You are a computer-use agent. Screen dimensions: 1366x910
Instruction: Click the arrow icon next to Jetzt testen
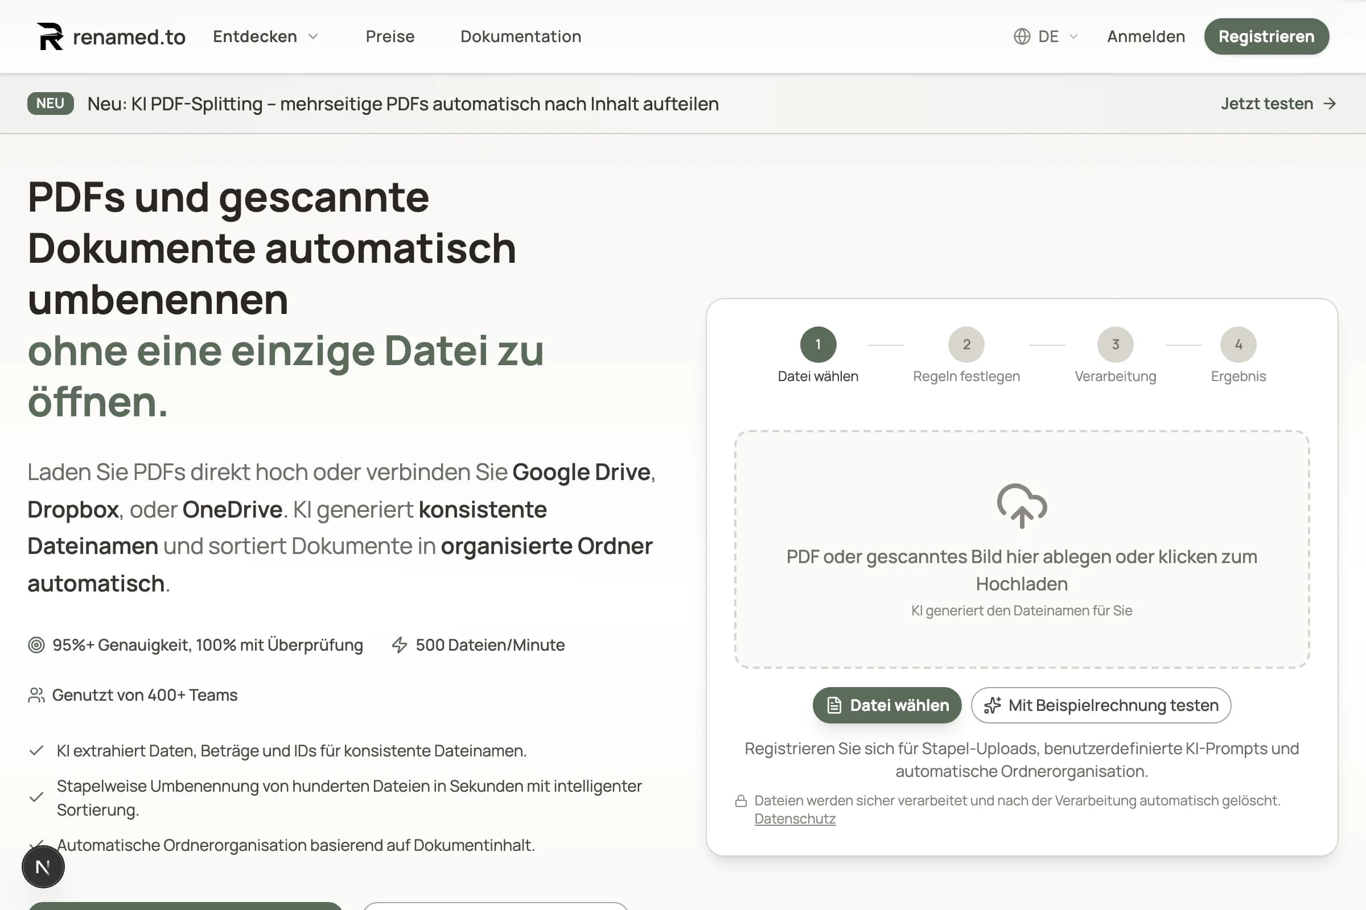(1330, 104)
